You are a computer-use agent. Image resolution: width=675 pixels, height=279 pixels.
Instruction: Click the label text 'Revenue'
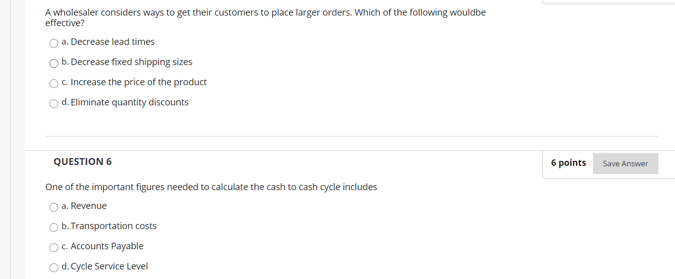[x=84, y=206]
